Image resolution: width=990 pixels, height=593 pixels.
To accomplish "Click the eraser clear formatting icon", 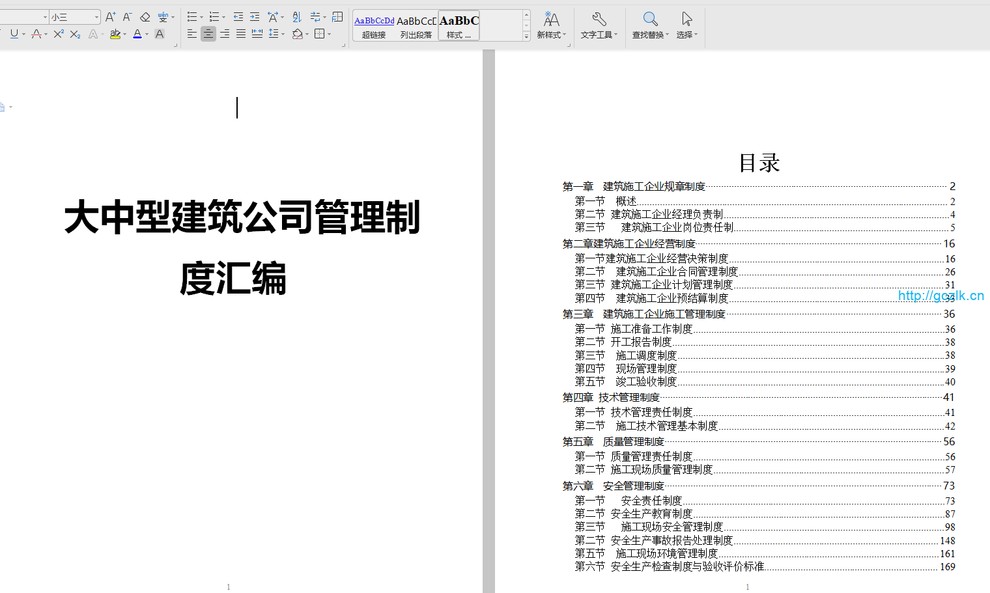I will [x=145, y=17].
